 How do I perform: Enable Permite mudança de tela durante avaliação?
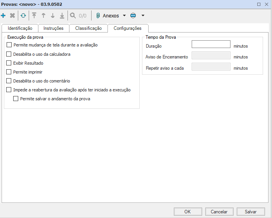click(x=9, y=45)
